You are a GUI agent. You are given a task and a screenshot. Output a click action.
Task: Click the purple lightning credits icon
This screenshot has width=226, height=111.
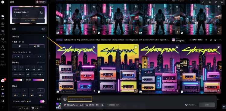pyautogui.click(x=3, y=94)
